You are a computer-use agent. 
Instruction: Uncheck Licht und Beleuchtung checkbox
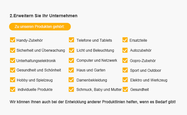(x=71, y=50)
